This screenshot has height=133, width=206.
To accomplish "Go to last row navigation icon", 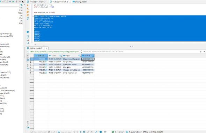I will point(84,132).
